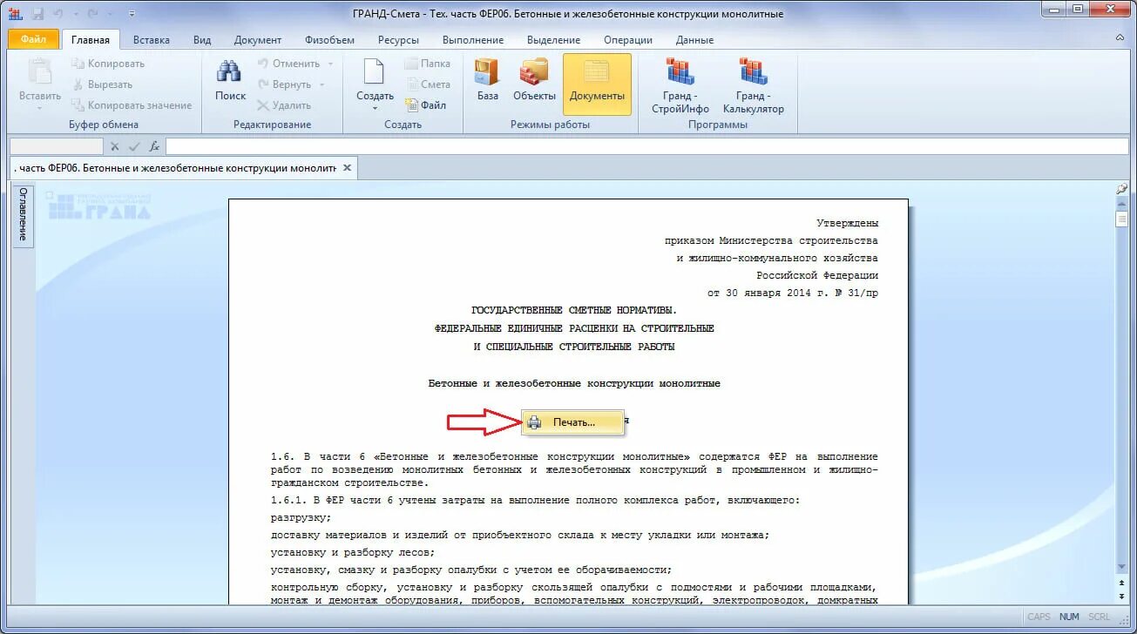This screenshot has height=634, width=1137.
Task: Click the quick access Undo icon
Action: (58, 14)
